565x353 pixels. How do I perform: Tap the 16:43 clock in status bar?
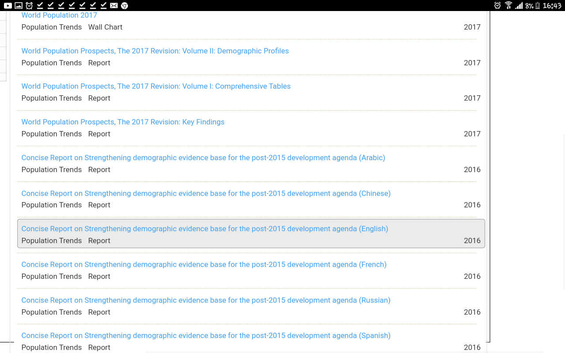click(x=552, y=6)
